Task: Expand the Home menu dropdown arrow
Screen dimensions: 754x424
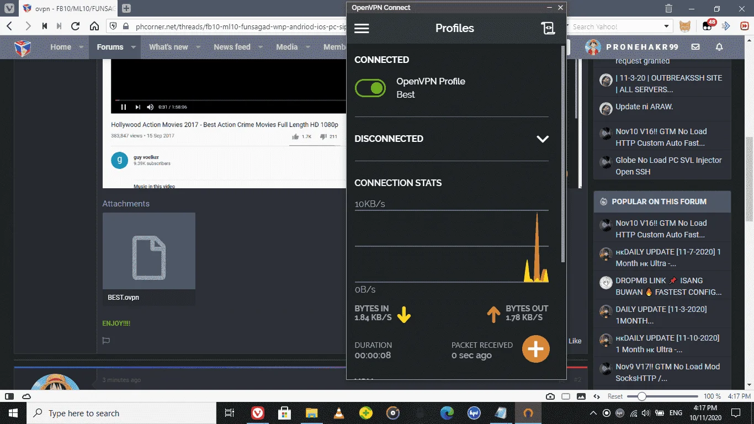Action: [81, 47]
